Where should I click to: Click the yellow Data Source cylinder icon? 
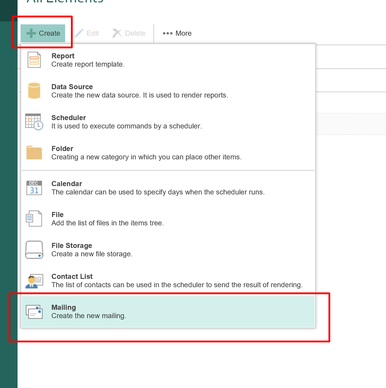[34, 91]
